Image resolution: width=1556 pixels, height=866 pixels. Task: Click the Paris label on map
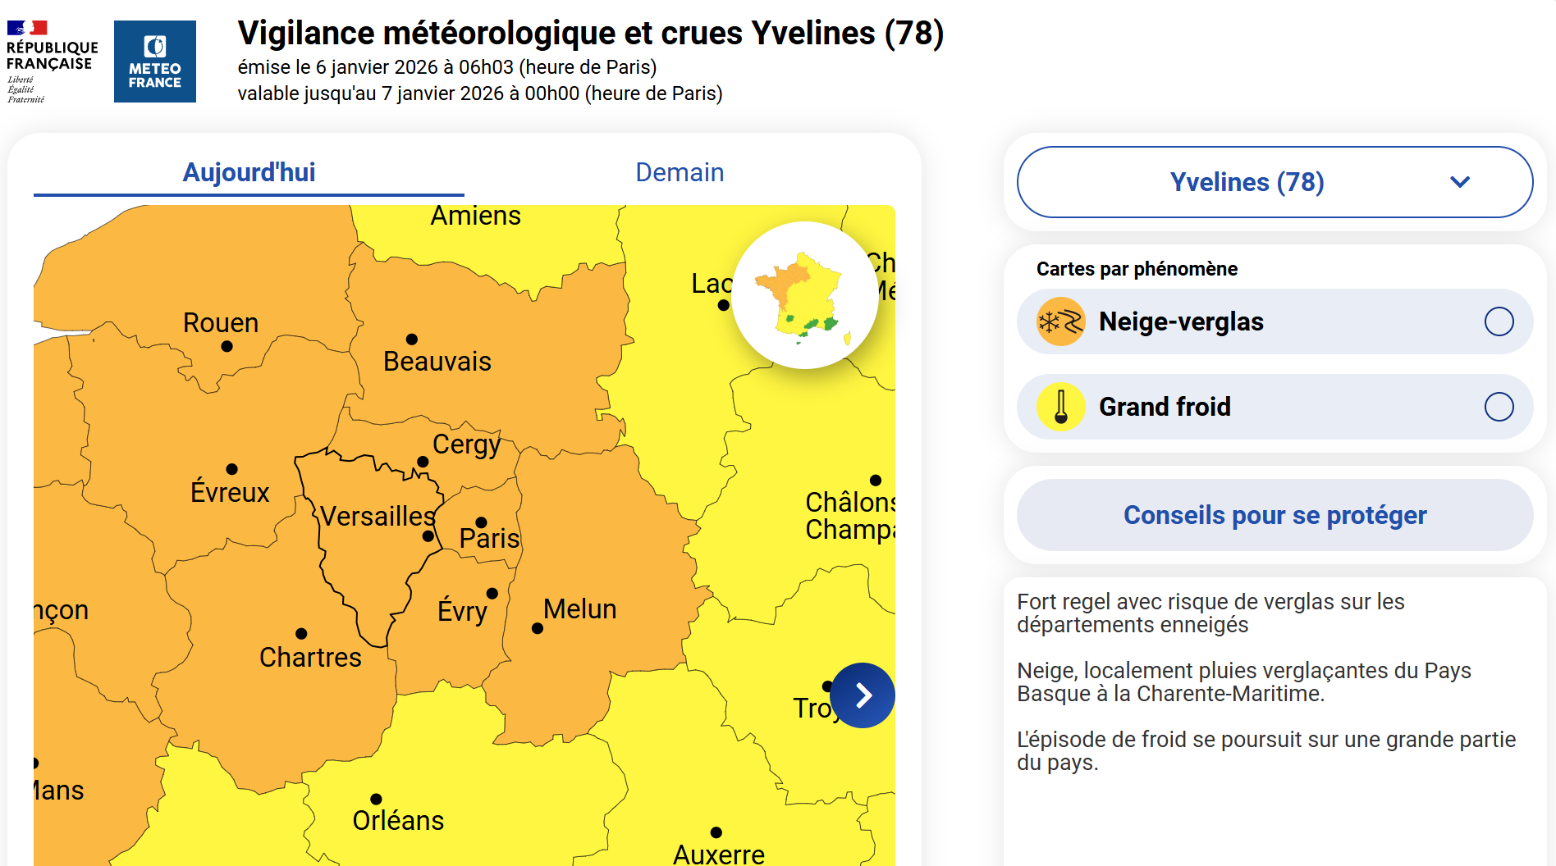[489, 539]
